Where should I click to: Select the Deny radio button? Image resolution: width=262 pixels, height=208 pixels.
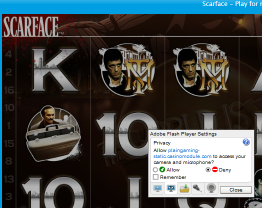click(208, 169)
